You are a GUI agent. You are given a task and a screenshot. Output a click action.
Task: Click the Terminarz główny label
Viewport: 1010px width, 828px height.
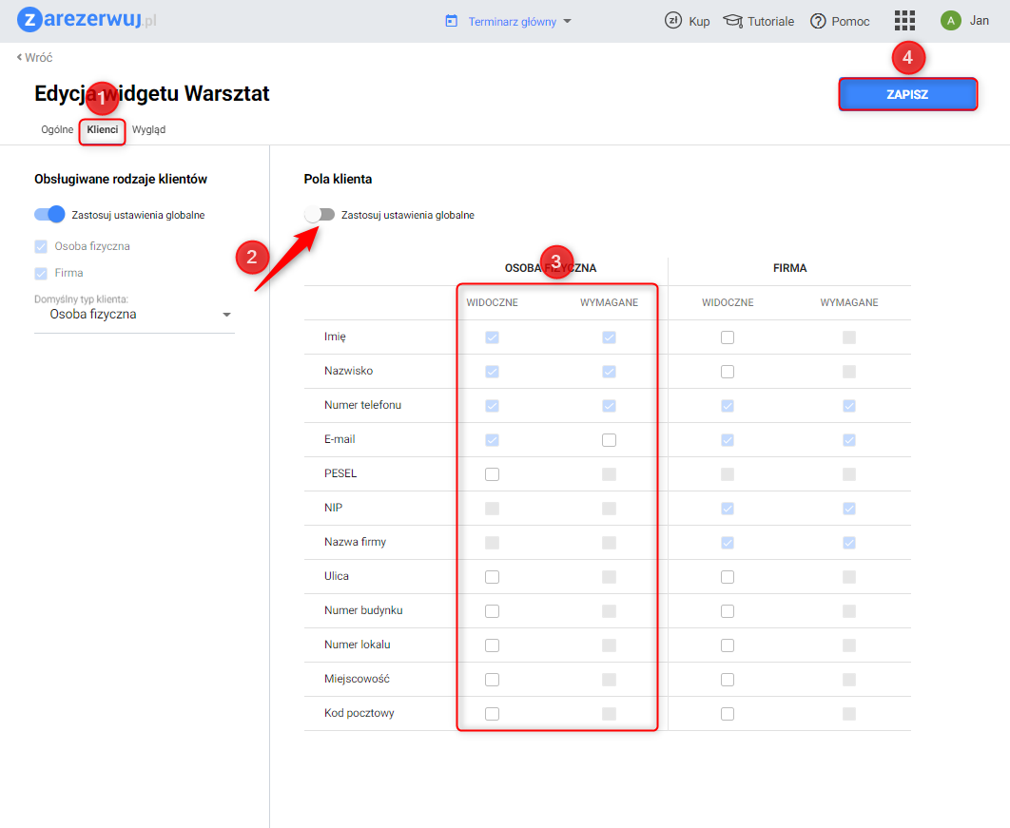pyautogui.click(x=512, y=21)
